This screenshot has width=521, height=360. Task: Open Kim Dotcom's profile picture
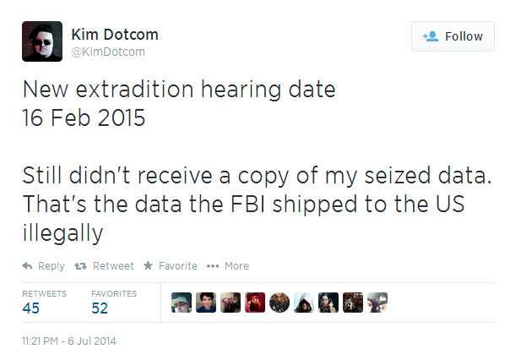click(x=42, y=41)
